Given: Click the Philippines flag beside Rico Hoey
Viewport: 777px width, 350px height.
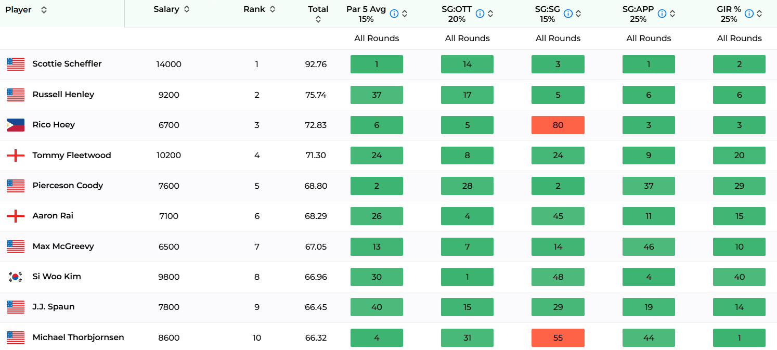Looking at the screenshot, I should (x=16, y=125).
